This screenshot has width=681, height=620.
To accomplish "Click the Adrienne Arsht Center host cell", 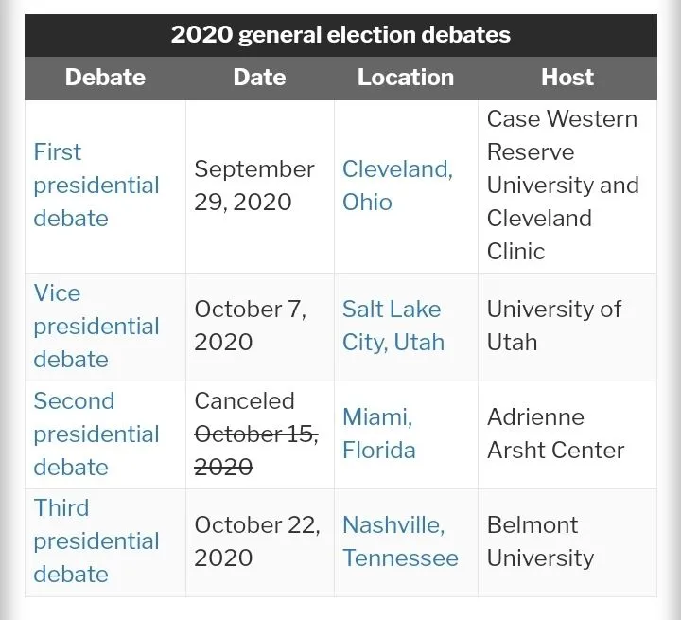I will (x=555, y=434).
